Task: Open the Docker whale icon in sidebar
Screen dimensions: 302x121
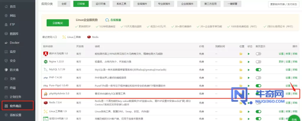Action: click(6, 43)
